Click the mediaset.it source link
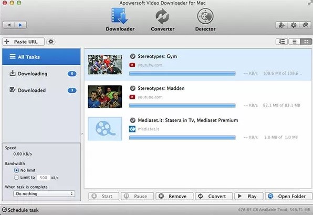Screen dimensions: 313x215 (149, 129)
